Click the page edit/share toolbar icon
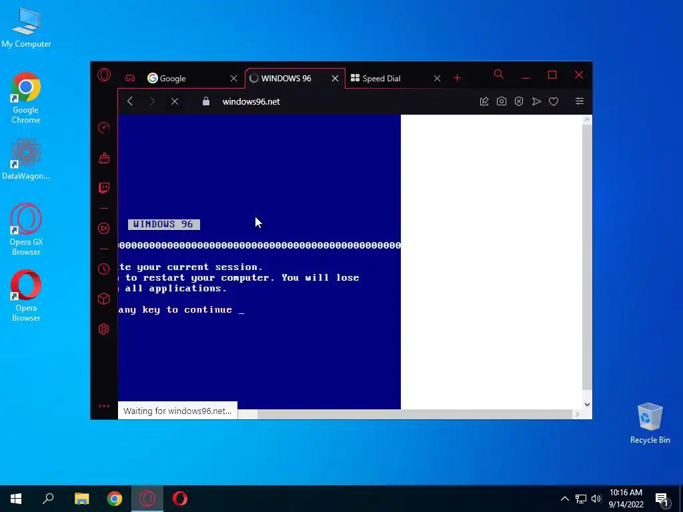This screenshot has width=683, height=512. [x=484, y=101]
